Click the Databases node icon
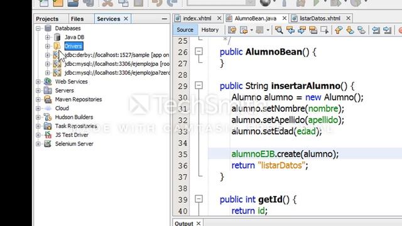The width and height of the screenshot is (402, 226). [x=48, y=28]
